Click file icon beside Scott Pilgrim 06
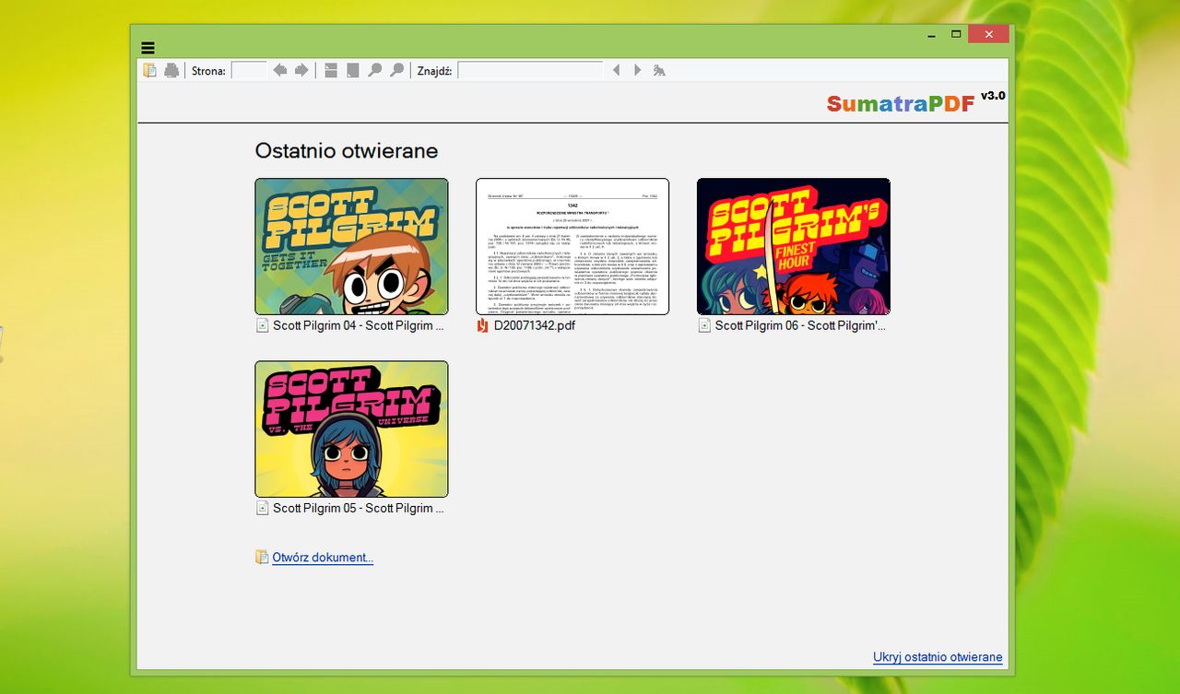This screenshot has width=1180, height=694. pos(705,325)
